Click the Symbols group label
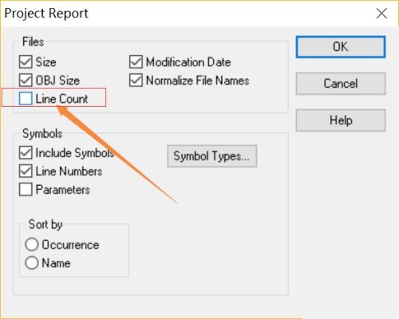Image resolution: width=399 pixels, height=319 pixels. (42, 133)
